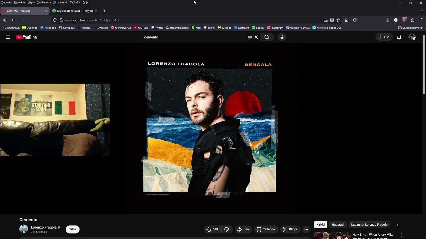Open Firefox downloads arrow icon

tap(388, 20)
